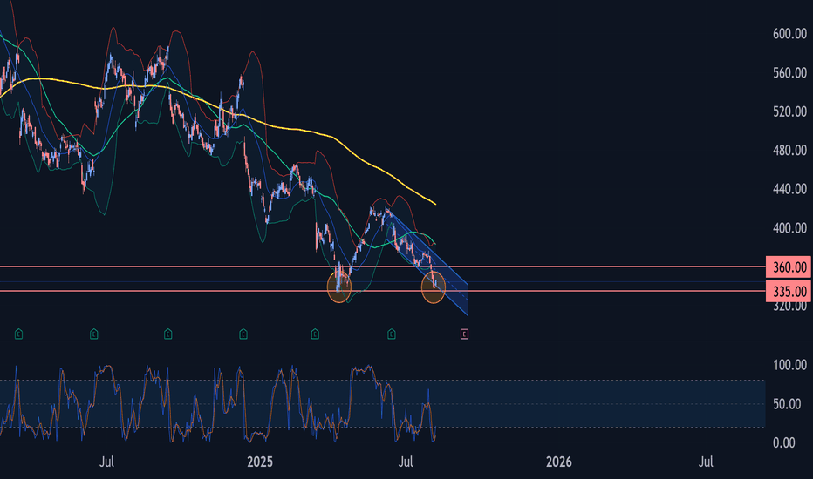Select the orange ellipse around the latest low
This screenshot has height=479, width=813.
[434, 287]
